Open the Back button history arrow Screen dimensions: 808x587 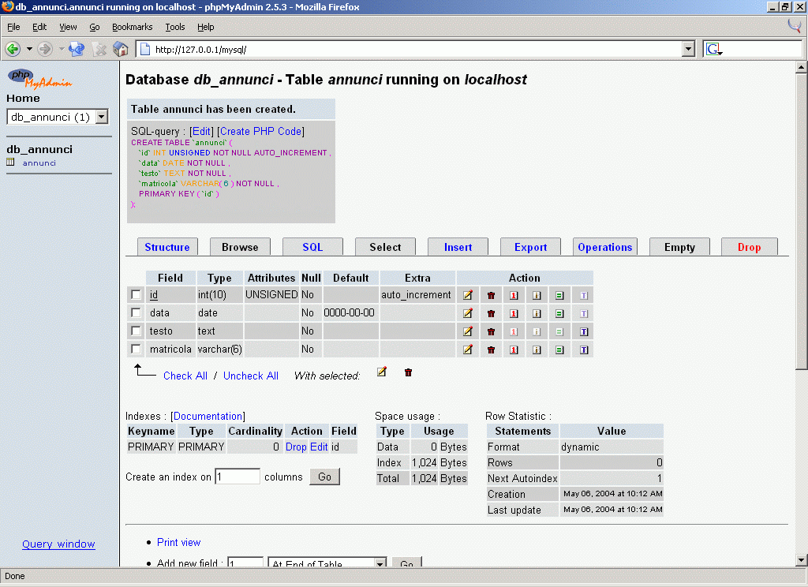(29, 49)
